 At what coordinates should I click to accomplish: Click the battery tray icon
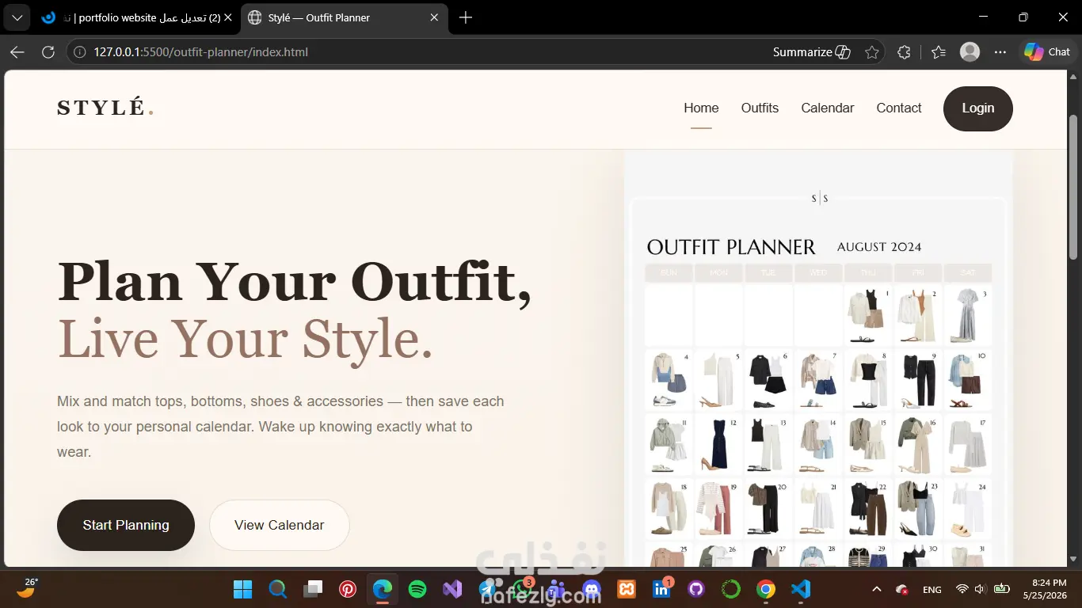(1001, 589)
